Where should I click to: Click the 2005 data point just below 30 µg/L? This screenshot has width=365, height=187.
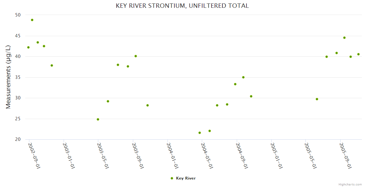tap(317, 99)
